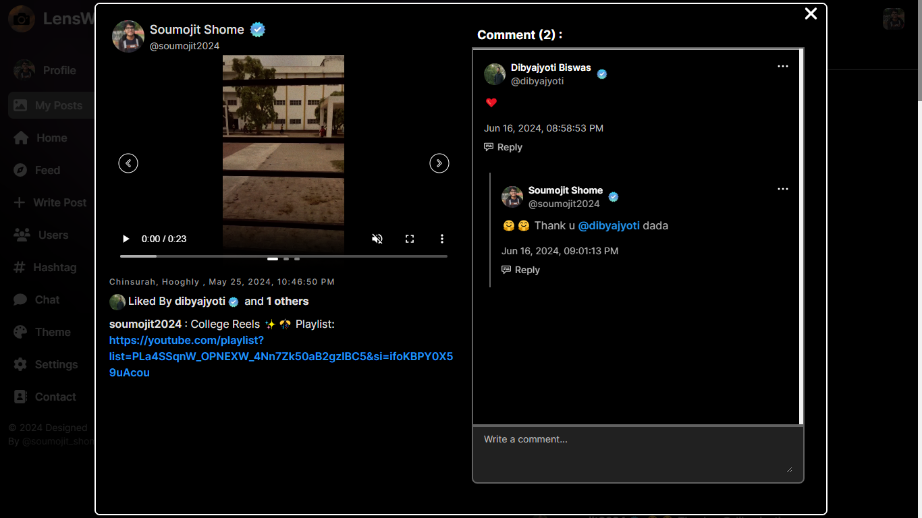Go to the next media slide
The height and width of the screenshot is (518, 922).
pos(439,163)
